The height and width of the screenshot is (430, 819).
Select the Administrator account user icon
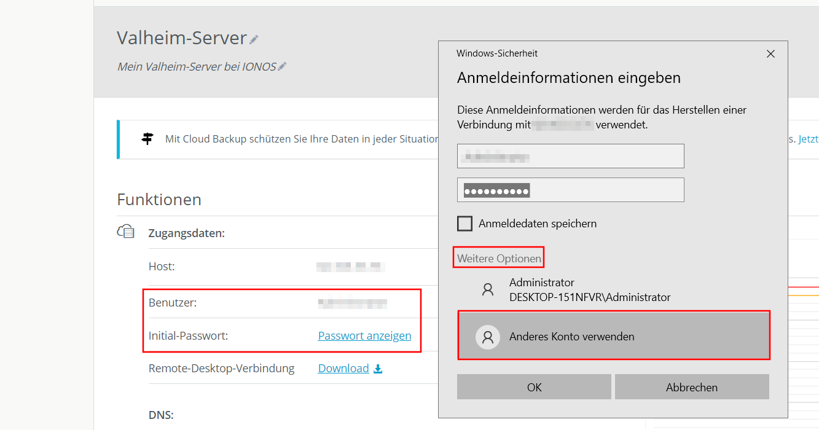coord(488,290)
